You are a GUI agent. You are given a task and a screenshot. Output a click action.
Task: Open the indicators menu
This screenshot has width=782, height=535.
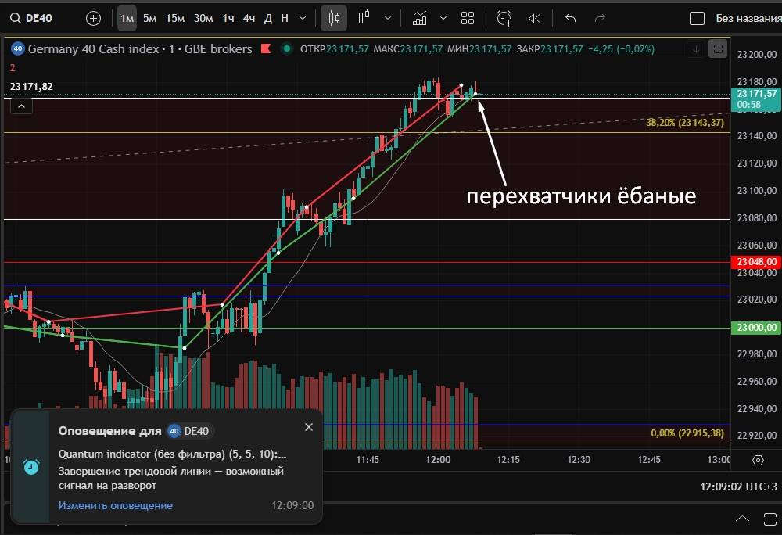pos(420,18)
